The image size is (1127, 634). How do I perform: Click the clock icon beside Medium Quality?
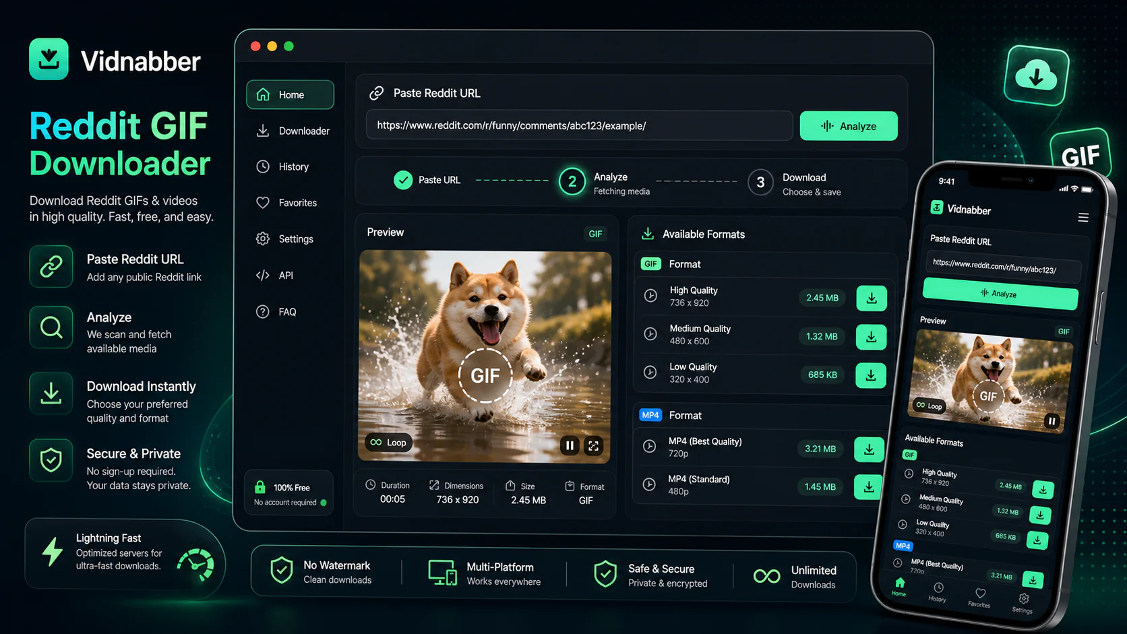coord(650,334)
